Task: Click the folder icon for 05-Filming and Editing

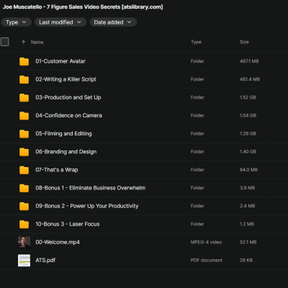Action: pyautogui.click(x=24, y=134)
